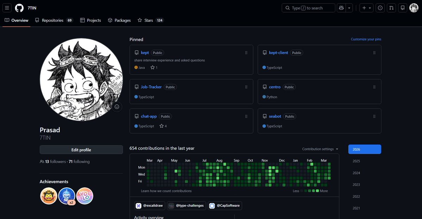
Task: Switch to the Stars tab
Action: pos(151,20)
